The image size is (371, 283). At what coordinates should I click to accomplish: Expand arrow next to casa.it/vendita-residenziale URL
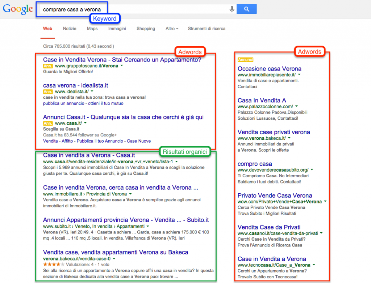coord(176,161)
